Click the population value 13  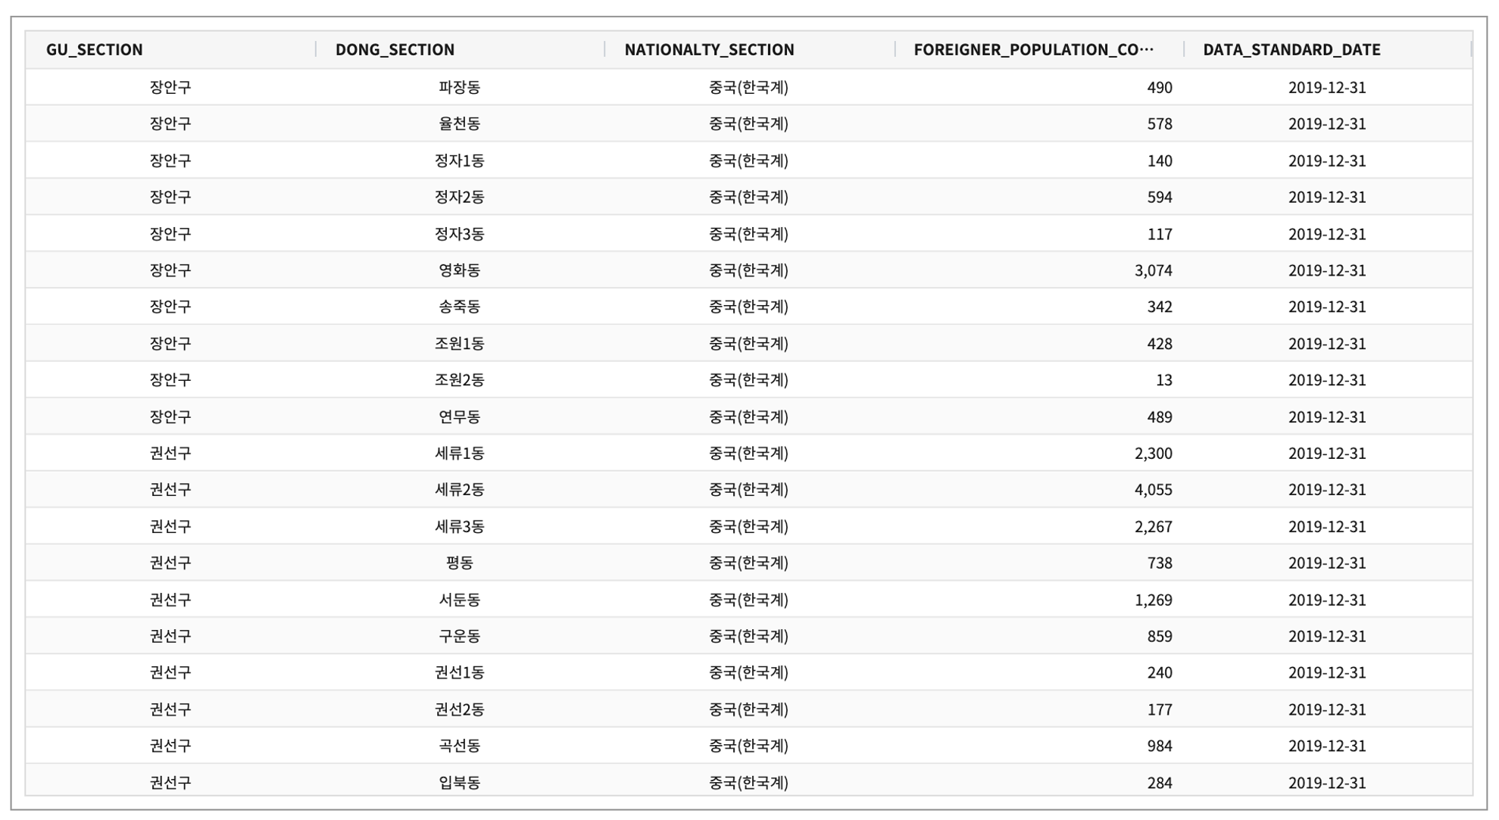click(1164, 380)
